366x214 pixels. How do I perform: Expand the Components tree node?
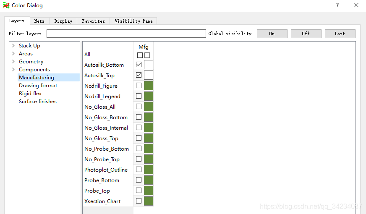13,70
